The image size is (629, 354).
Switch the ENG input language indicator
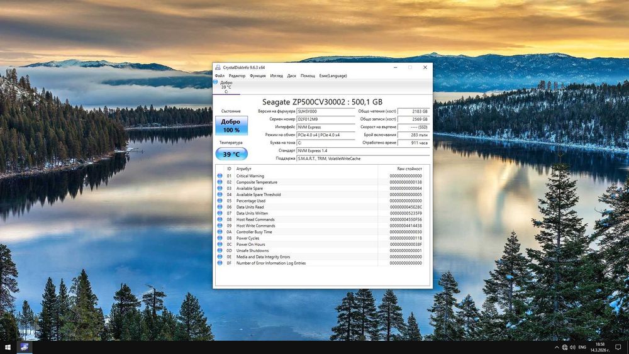coord(582,347)
